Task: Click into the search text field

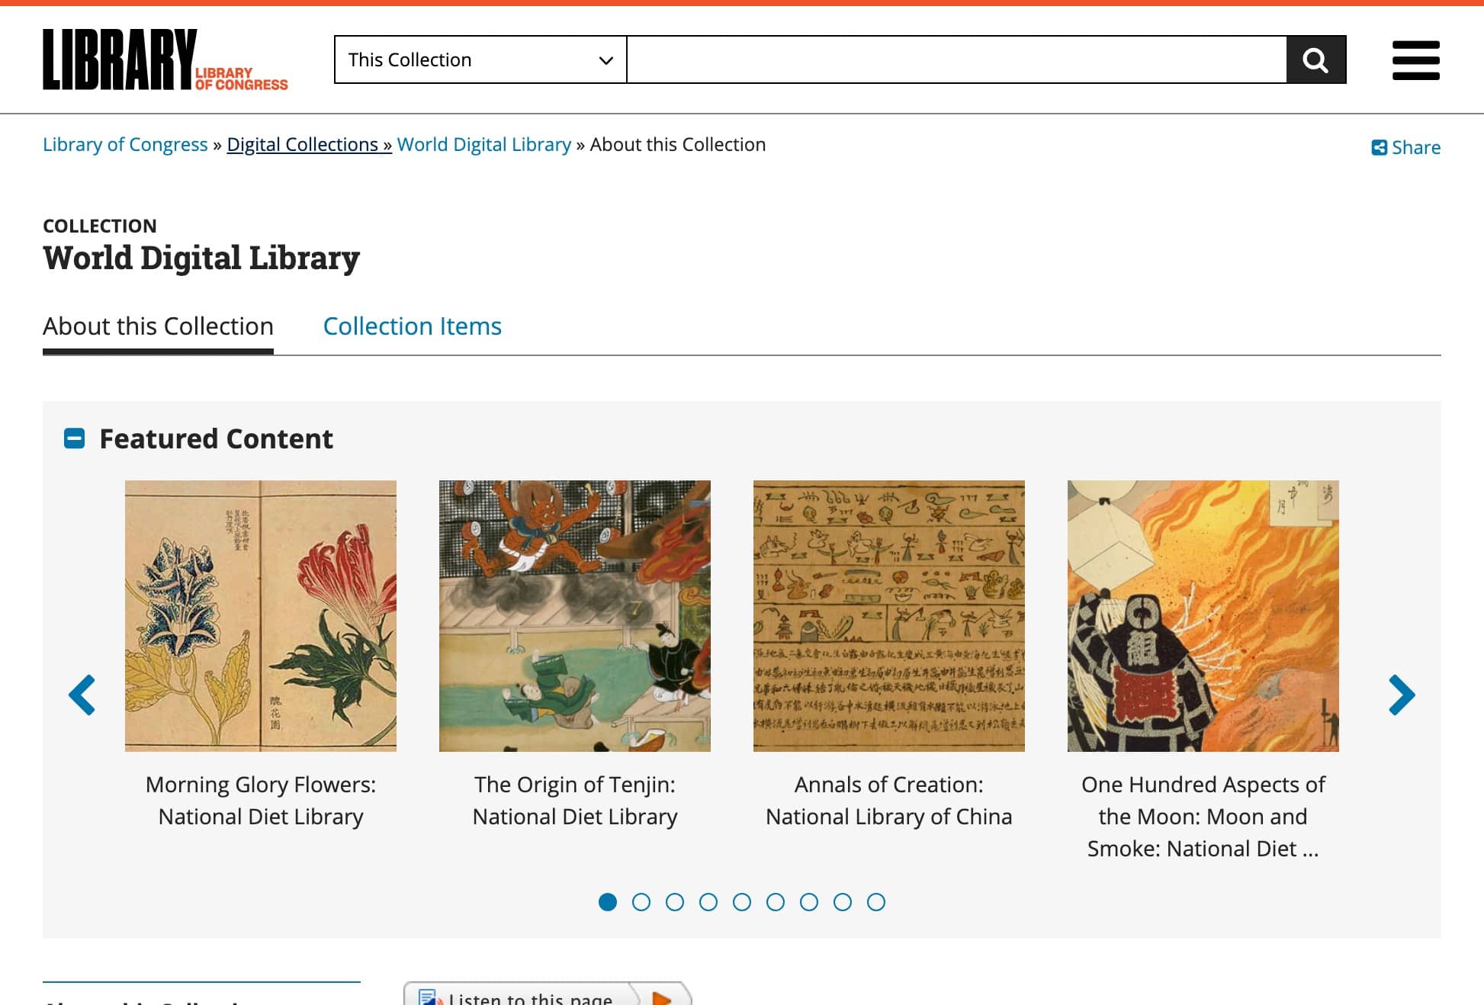Action: (956, 59)
